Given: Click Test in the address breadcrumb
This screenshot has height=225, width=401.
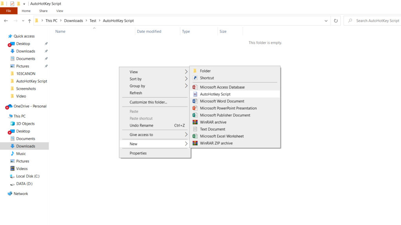Looking at the screenshot, I should click(x=93, y=21).
